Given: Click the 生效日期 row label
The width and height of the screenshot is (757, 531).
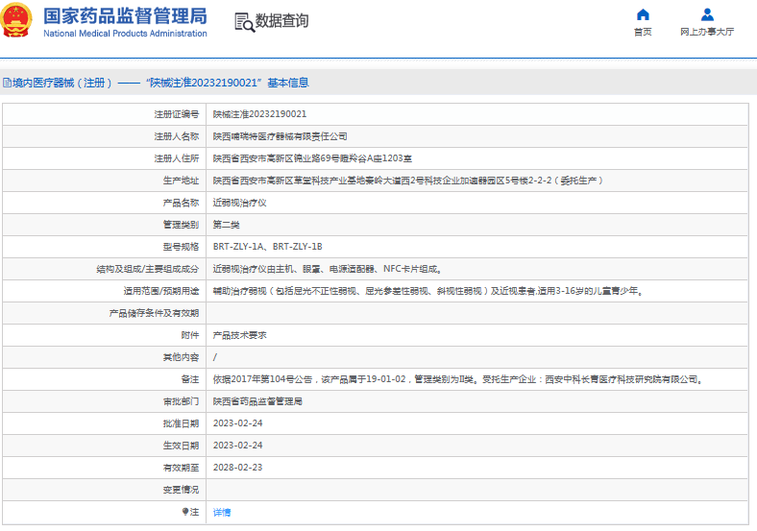Looking at the screenshot, I should coord(181,446).
